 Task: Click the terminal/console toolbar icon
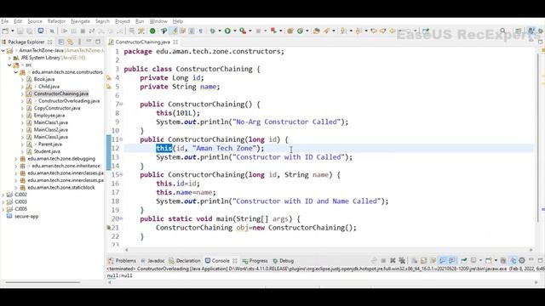41,31
